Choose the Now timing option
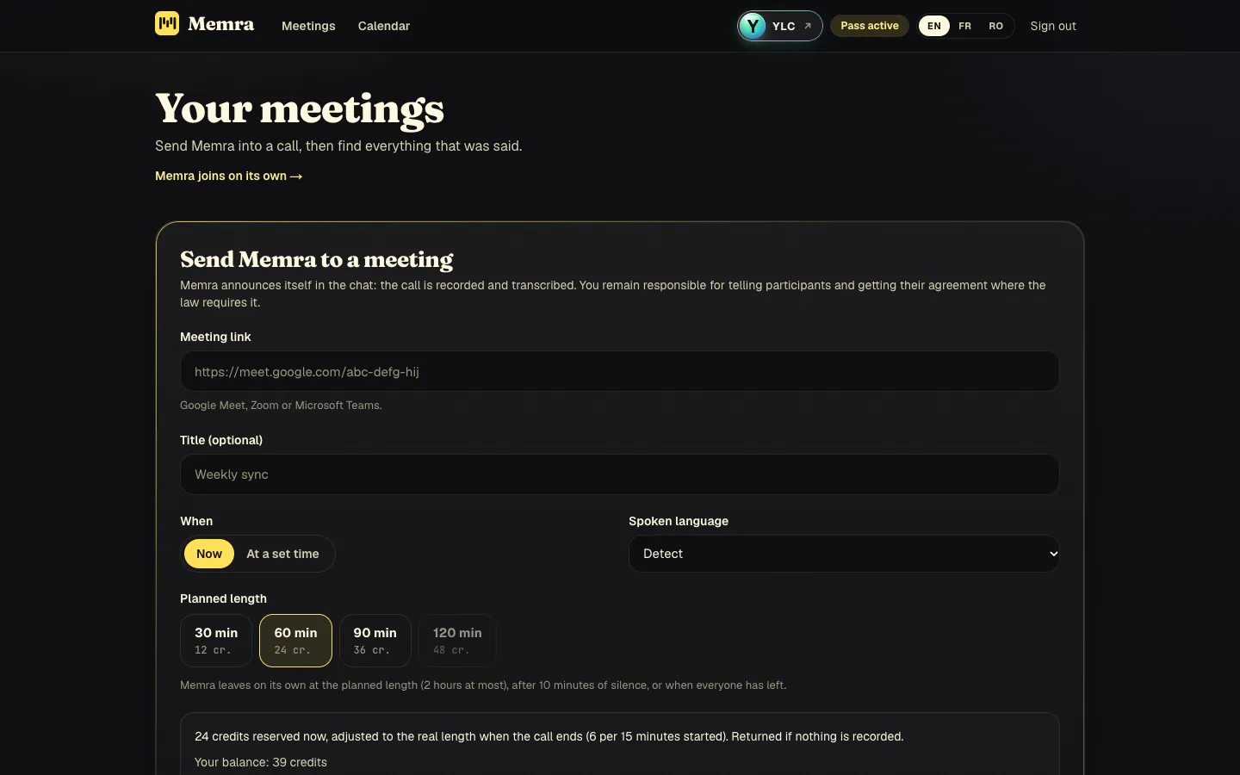1240x775 pixels. (209, 554)
